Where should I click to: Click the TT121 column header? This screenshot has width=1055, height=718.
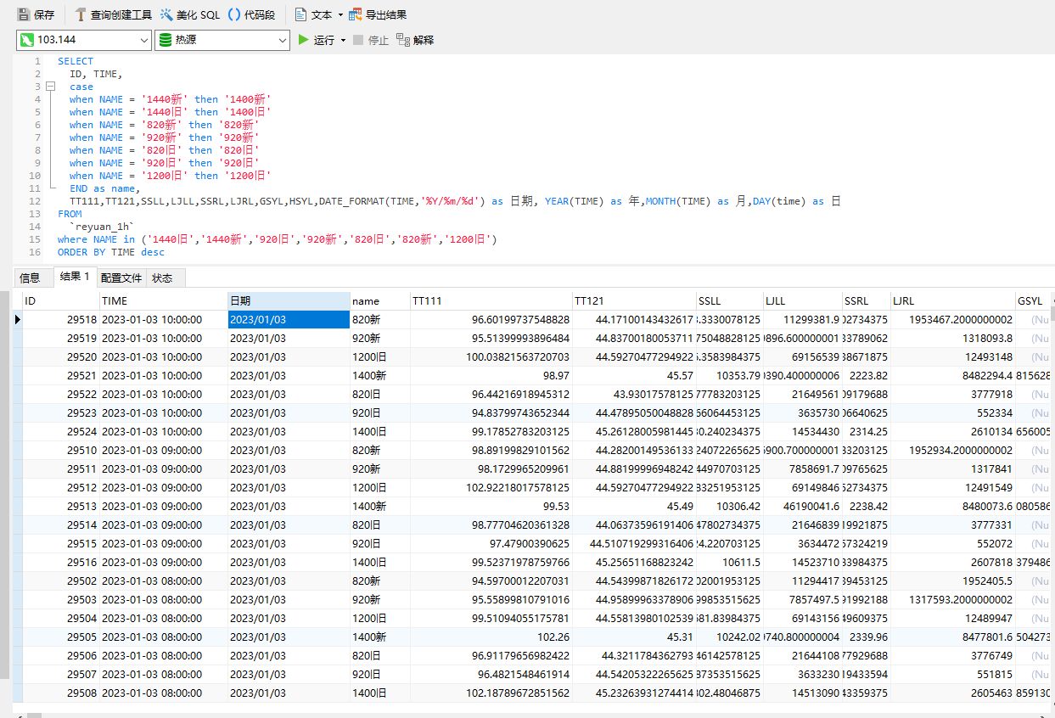pos(634,300)
